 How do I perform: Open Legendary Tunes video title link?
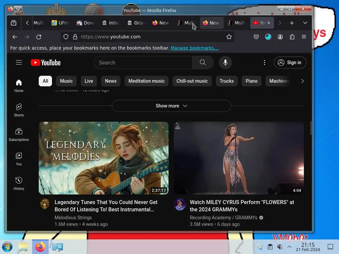click(106, 206)
